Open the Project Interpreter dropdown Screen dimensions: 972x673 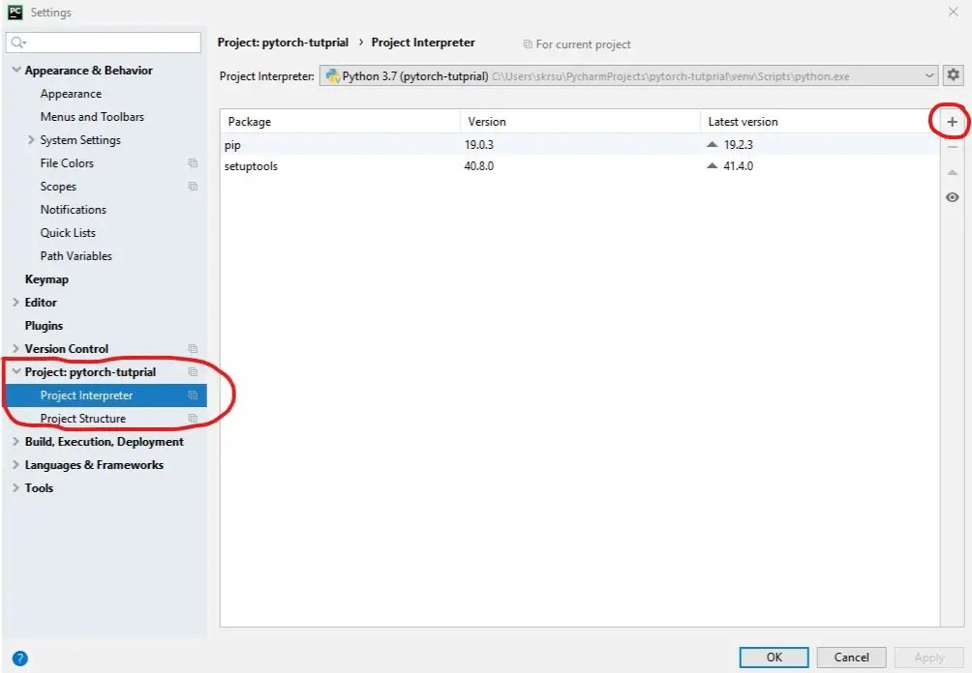(x=929, y=75)
